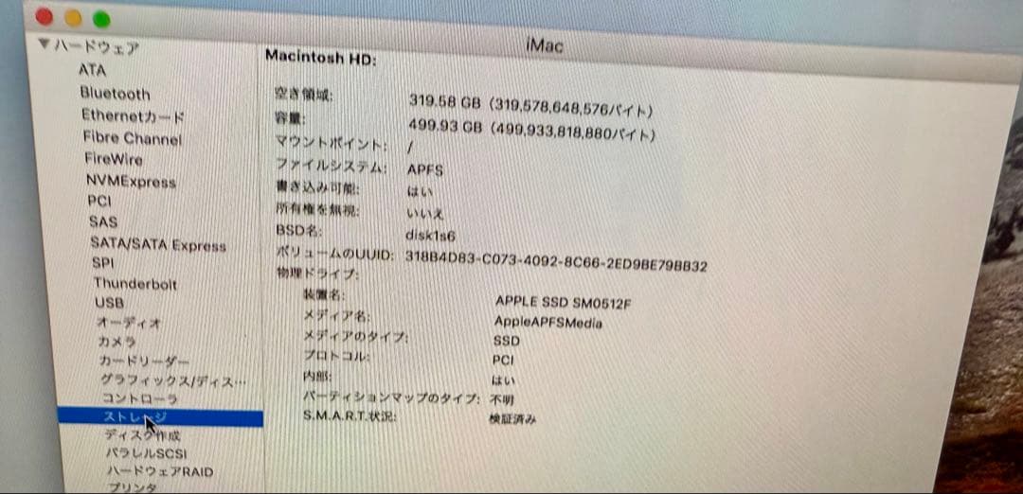
Task: Click media type value SSD
Action: point(506,340)
